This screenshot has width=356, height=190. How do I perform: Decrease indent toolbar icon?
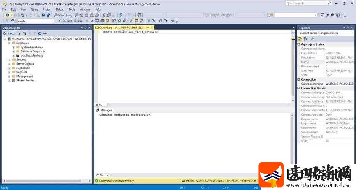click(x=160, y=21)
